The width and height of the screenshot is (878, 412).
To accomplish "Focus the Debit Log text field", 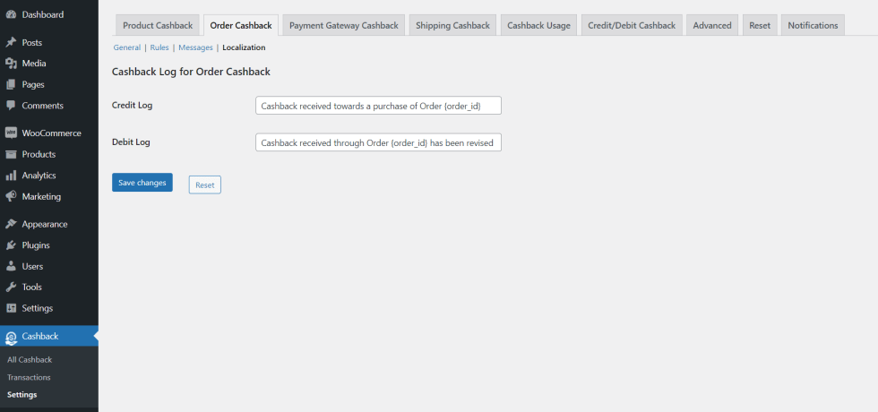I will pyautogui.click(x=378, y=142).
